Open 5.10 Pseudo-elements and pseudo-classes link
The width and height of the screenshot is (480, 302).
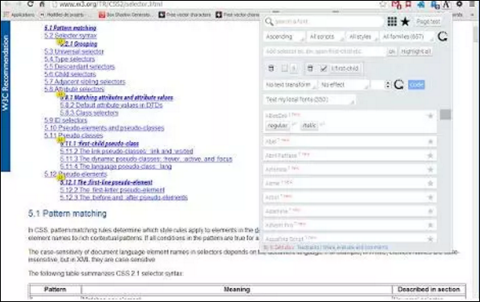pyautogui.click(x=104, y=128)
